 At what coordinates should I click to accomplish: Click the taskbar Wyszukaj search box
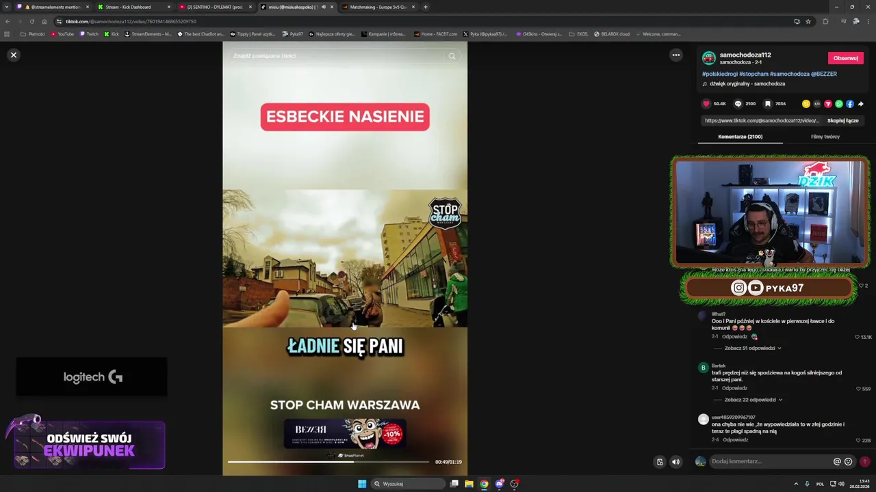409,484
